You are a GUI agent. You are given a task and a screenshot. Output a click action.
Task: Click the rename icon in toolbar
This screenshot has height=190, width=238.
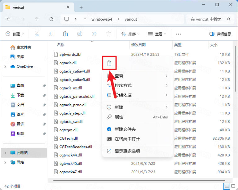click(80, 34)
